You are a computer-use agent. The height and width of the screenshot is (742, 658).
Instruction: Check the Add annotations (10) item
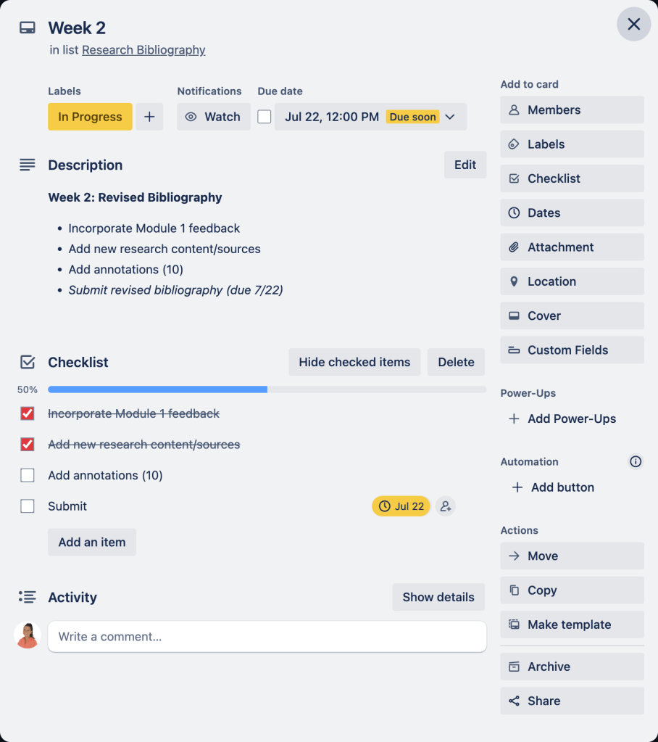(x=28, y=476)
